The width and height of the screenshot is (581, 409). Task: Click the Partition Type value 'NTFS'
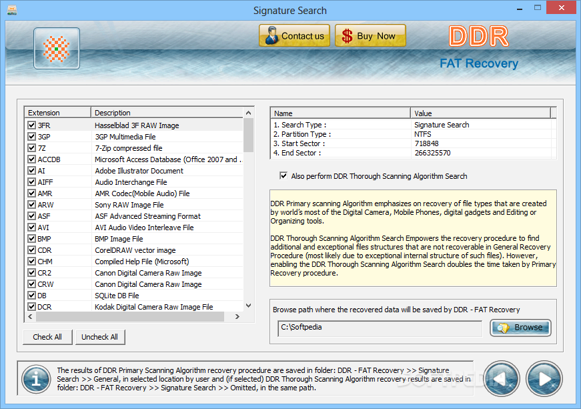point(423,134)
